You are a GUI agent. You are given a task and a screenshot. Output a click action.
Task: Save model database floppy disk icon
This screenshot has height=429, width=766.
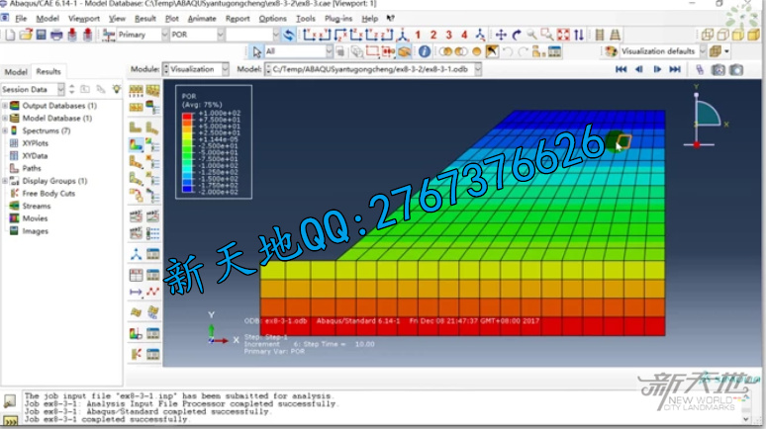pyautogui.click(x=41, y=35)
